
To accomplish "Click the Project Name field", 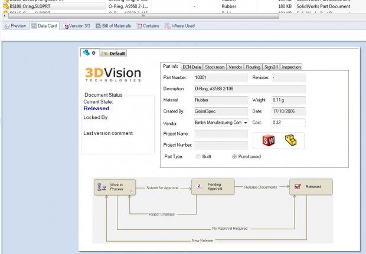I will click(x=221, y=134).
